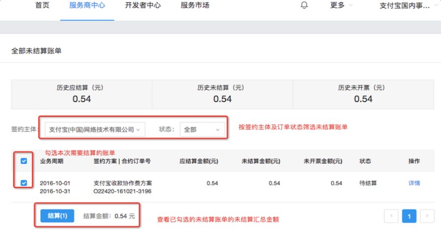Uncheck the 2016-10-01 bill row checkbox
Screen dimensions: 441x232
pos(24,183)
